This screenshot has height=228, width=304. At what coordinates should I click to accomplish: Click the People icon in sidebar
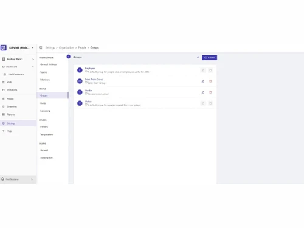coord(3,99)
